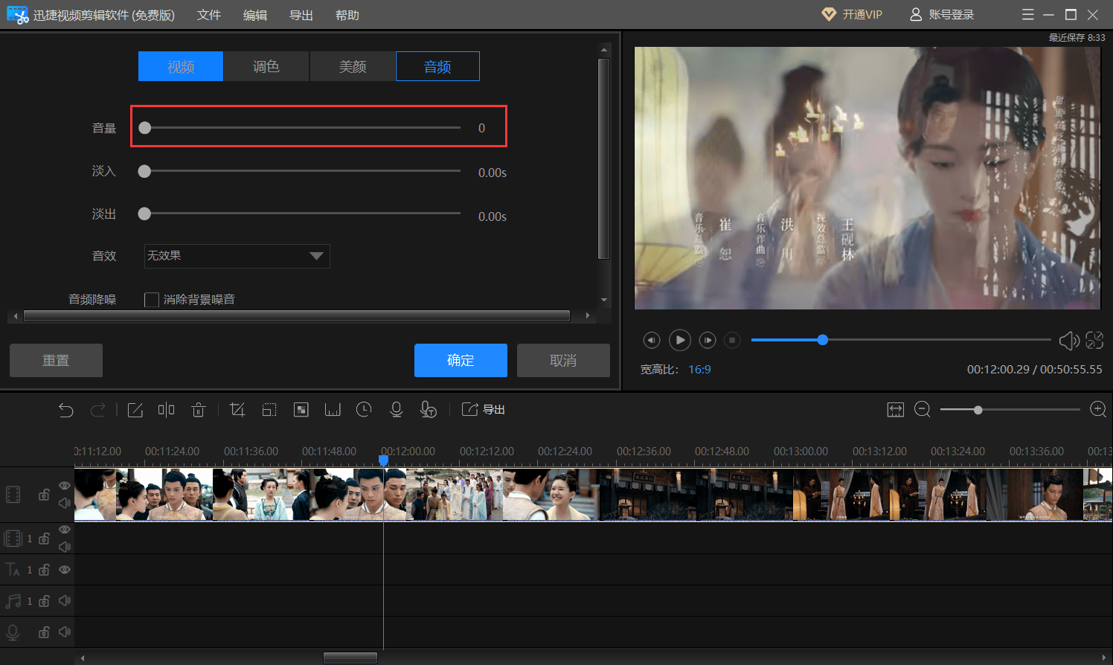Mute the voiceover microphone track
1113x665 pixels.
[65, 632]
